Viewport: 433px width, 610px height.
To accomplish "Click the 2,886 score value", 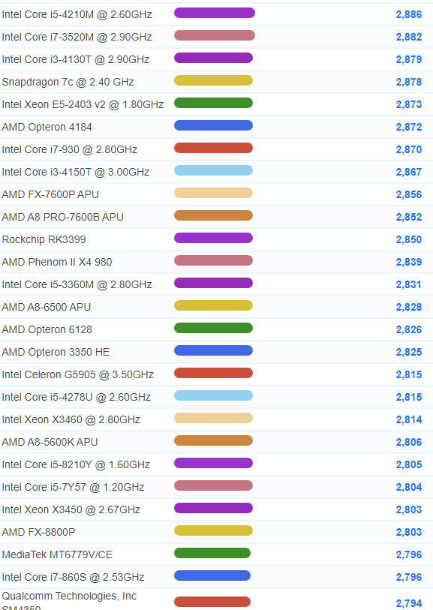I will [x=409, y=15].
